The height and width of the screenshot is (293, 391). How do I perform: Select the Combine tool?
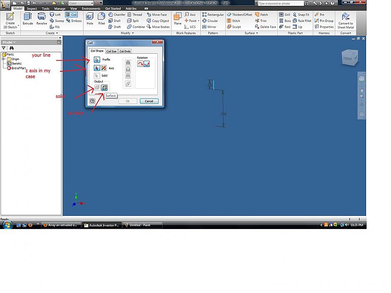pyautogui.click(x=136, y=27)
